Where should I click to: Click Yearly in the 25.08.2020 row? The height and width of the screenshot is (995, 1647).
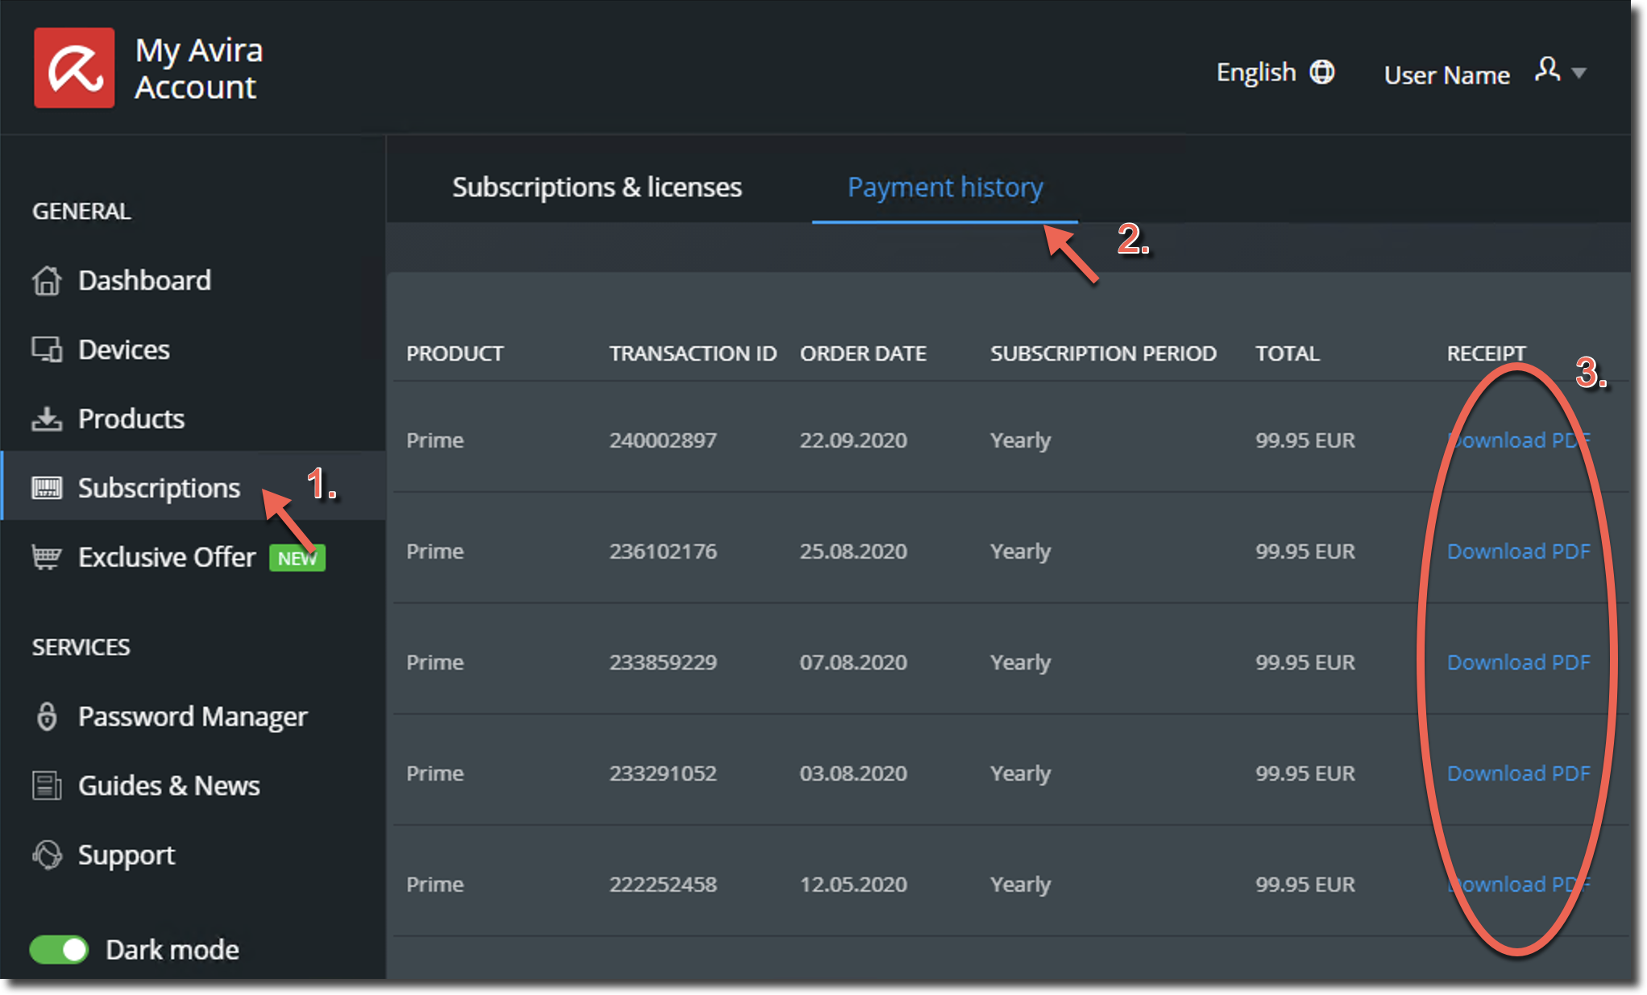click(x=1020, y=552)
